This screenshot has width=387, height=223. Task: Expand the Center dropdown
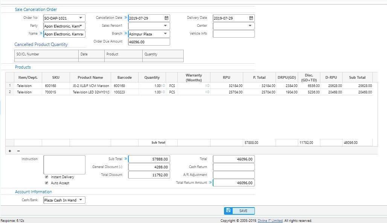tap(250, 26)
